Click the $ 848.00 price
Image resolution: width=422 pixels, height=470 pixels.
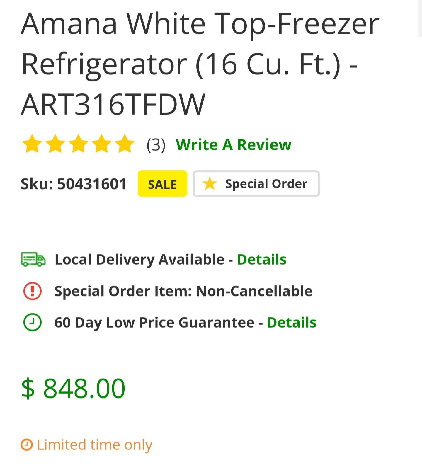73,388
